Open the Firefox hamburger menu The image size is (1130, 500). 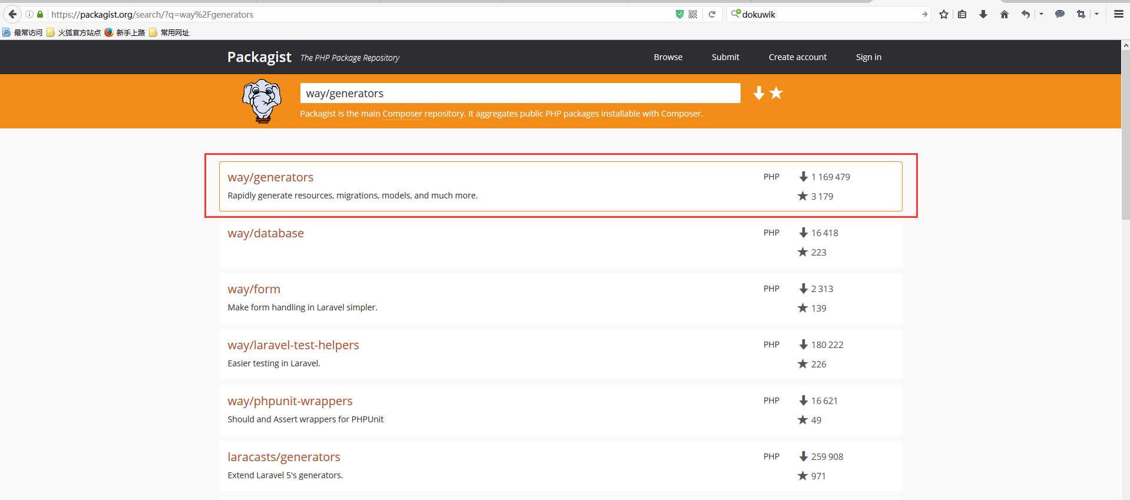point(1118,14)
